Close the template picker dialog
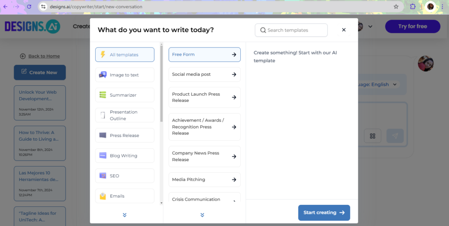The image size is (449, 226). pyautogui.click(x=344, y=30)
